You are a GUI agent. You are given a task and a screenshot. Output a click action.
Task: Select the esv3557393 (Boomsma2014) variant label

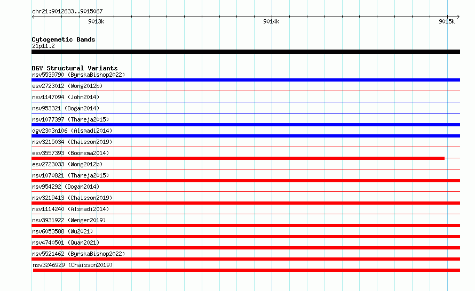[x=70, y=153]
